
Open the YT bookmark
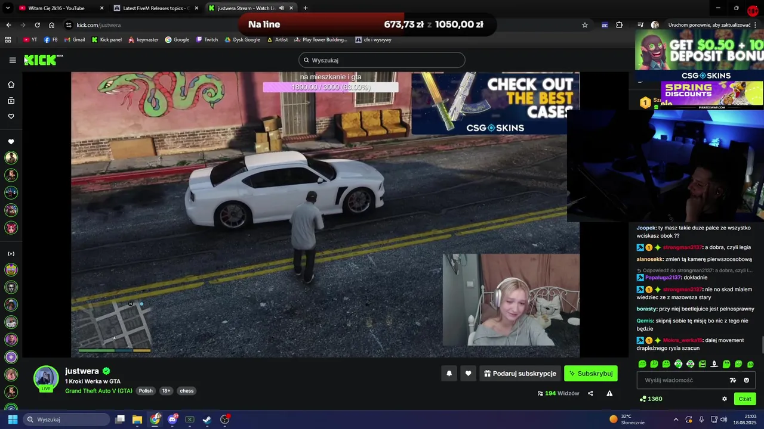pyautogui.click(x=30, y=40)
